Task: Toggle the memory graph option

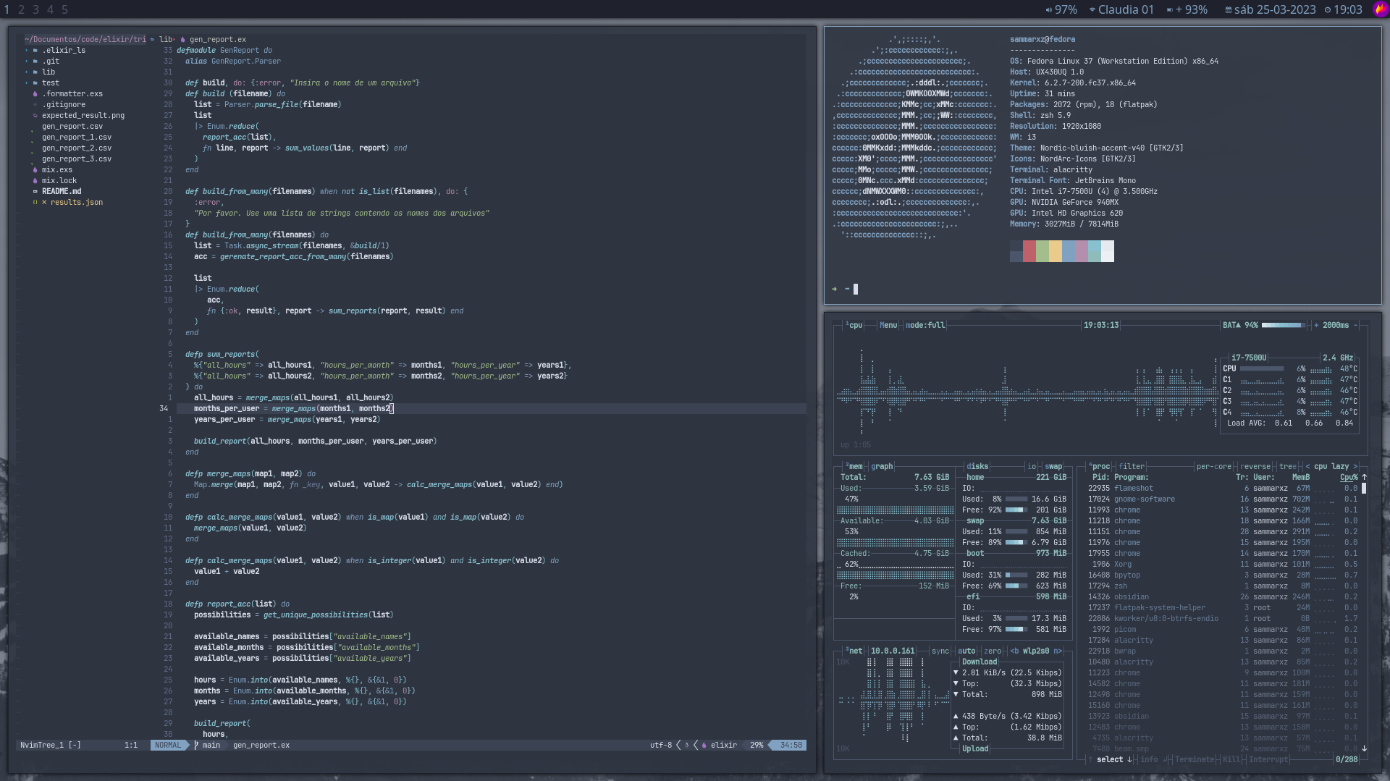Action: click(882, 467)
